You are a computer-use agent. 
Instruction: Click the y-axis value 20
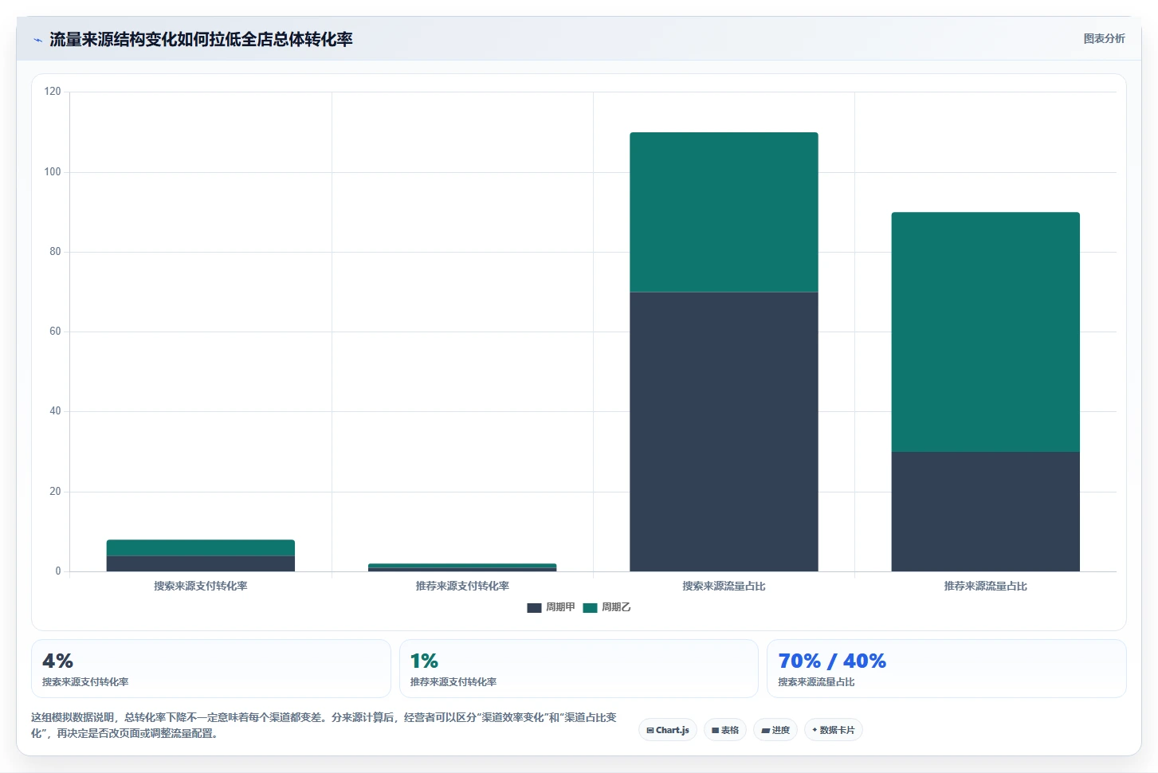pyautogui.click(x=55, y=491)
